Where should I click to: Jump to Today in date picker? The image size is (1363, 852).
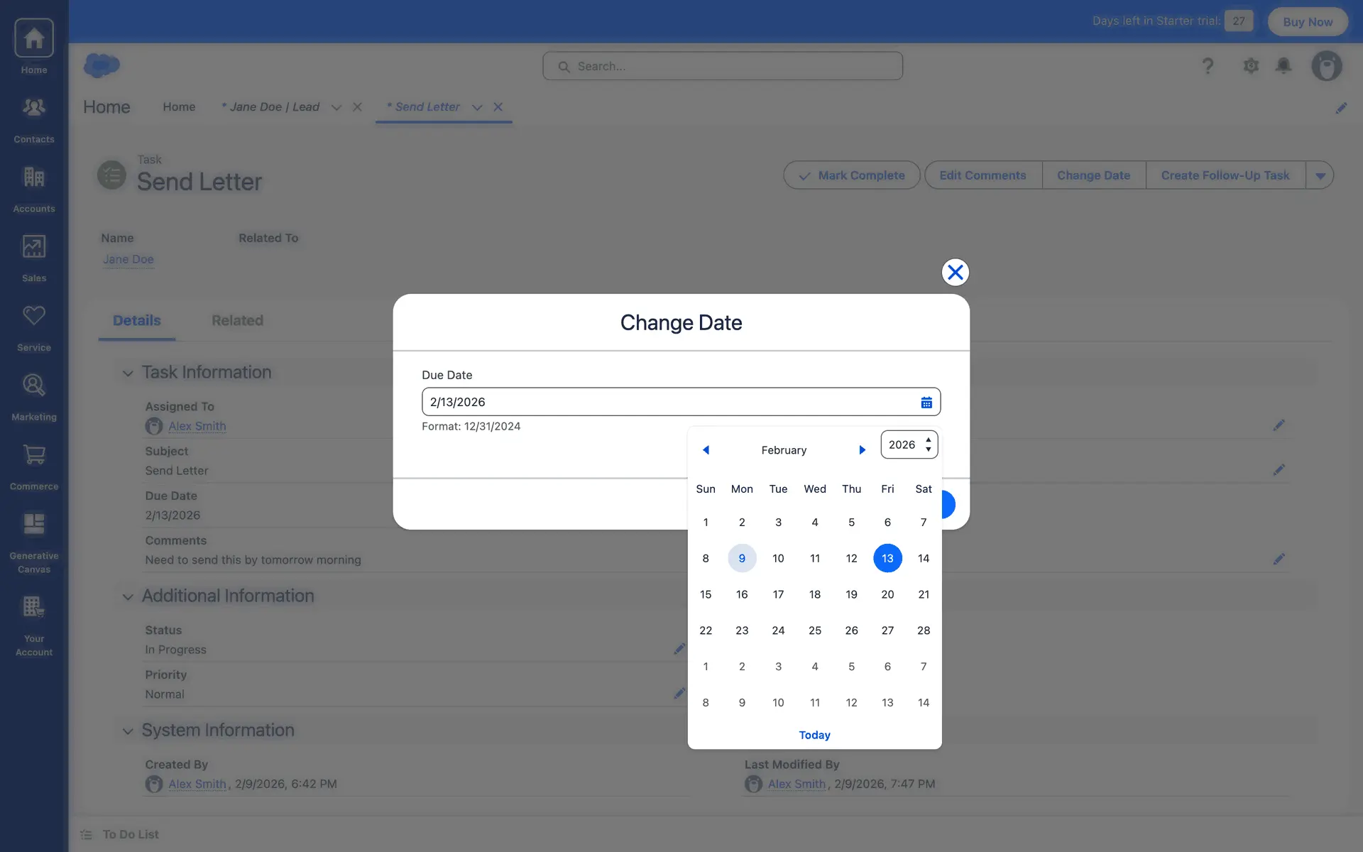pyautogui.click(x=814, y=735)
